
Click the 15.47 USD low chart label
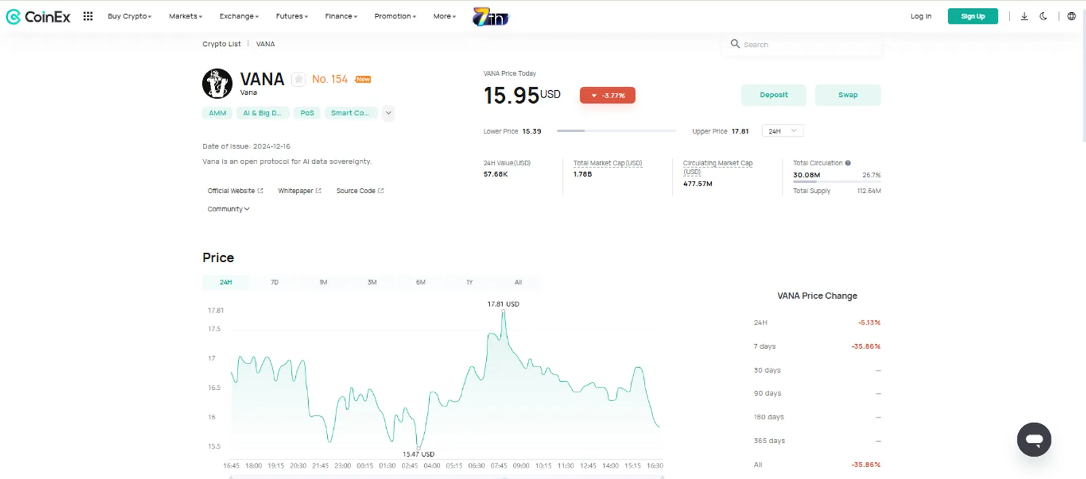pos(418,454)
